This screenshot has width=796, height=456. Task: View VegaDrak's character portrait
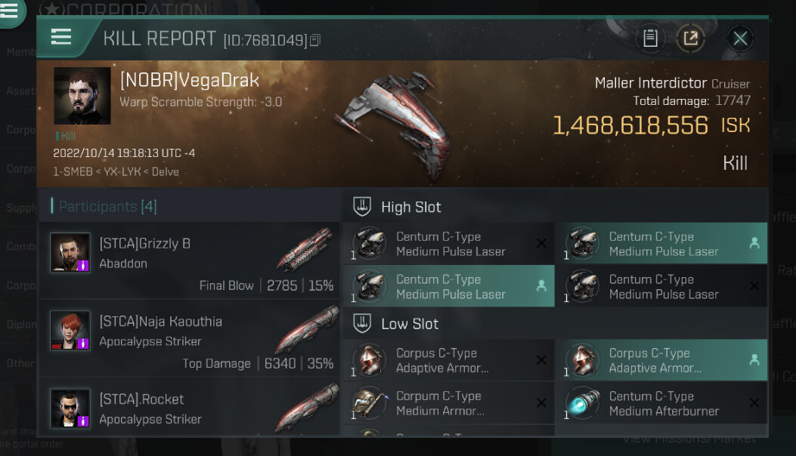tap(82, 95)
